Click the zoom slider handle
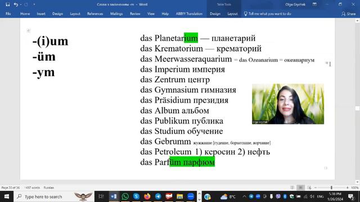The width and height of the screenshot is (360, 202). pos(331,187)
